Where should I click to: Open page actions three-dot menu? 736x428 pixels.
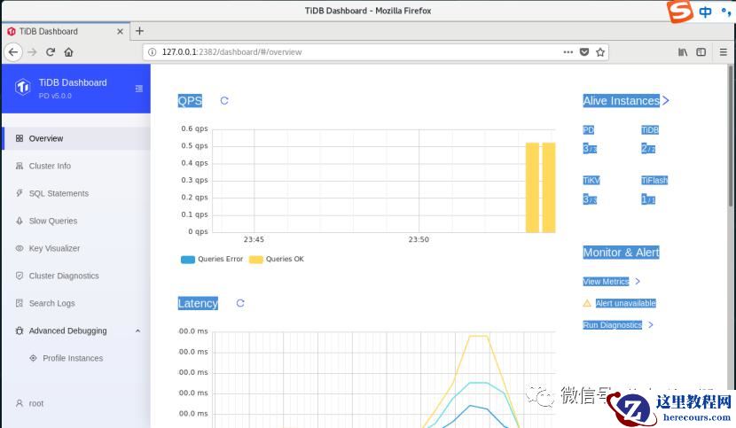(x=568, y=52)
